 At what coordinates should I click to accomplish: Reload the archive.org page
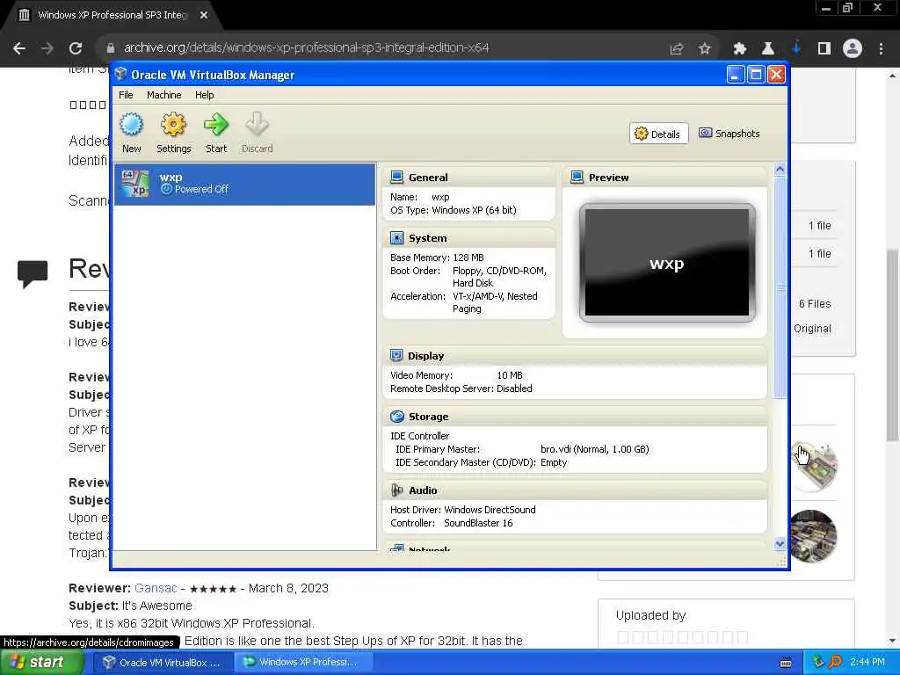[76, 48]
